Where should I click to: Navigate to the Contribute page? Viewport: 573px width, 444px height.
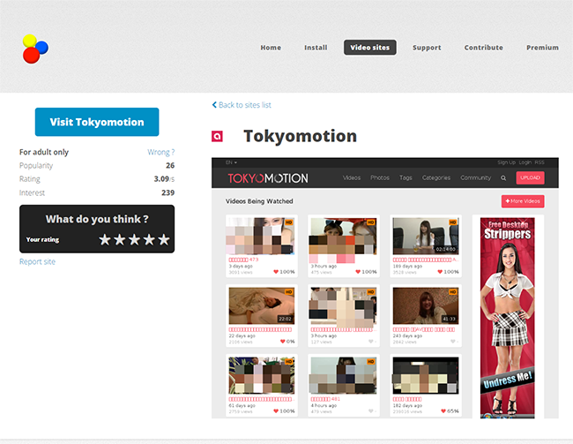(483, 48)
